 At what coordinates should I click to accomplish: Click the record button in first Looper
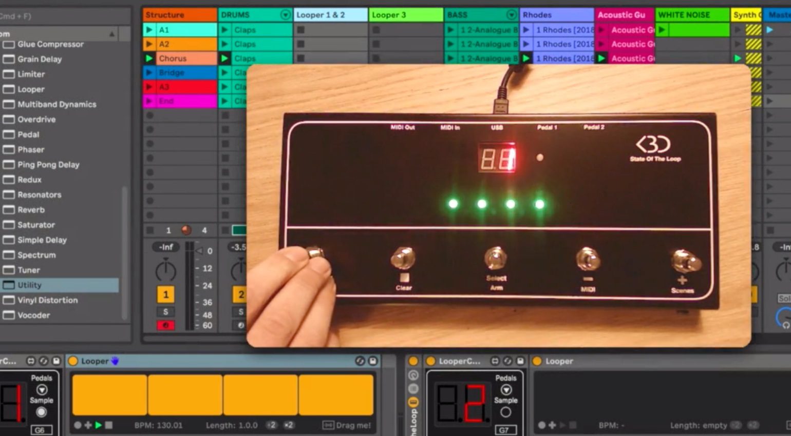click(78, 425)
